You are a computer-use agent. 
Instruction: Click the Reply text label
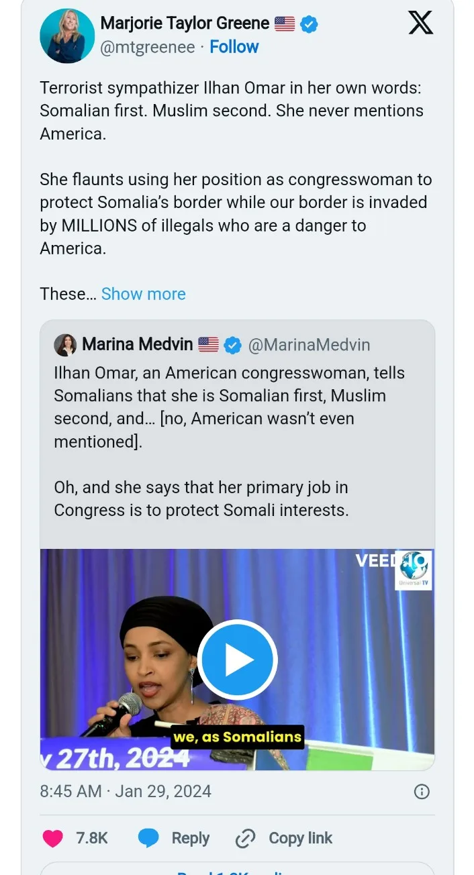(191, 838)
